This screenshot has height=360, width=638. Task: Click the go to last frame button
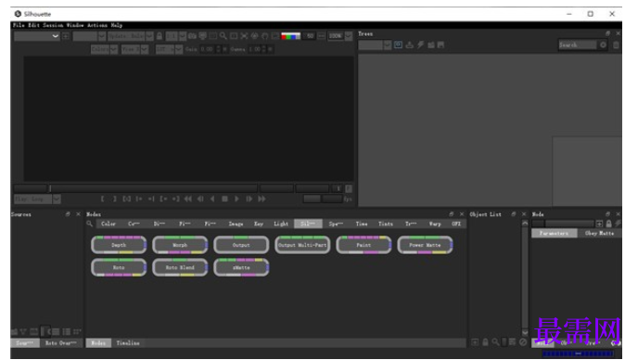[x=262, y=199]
